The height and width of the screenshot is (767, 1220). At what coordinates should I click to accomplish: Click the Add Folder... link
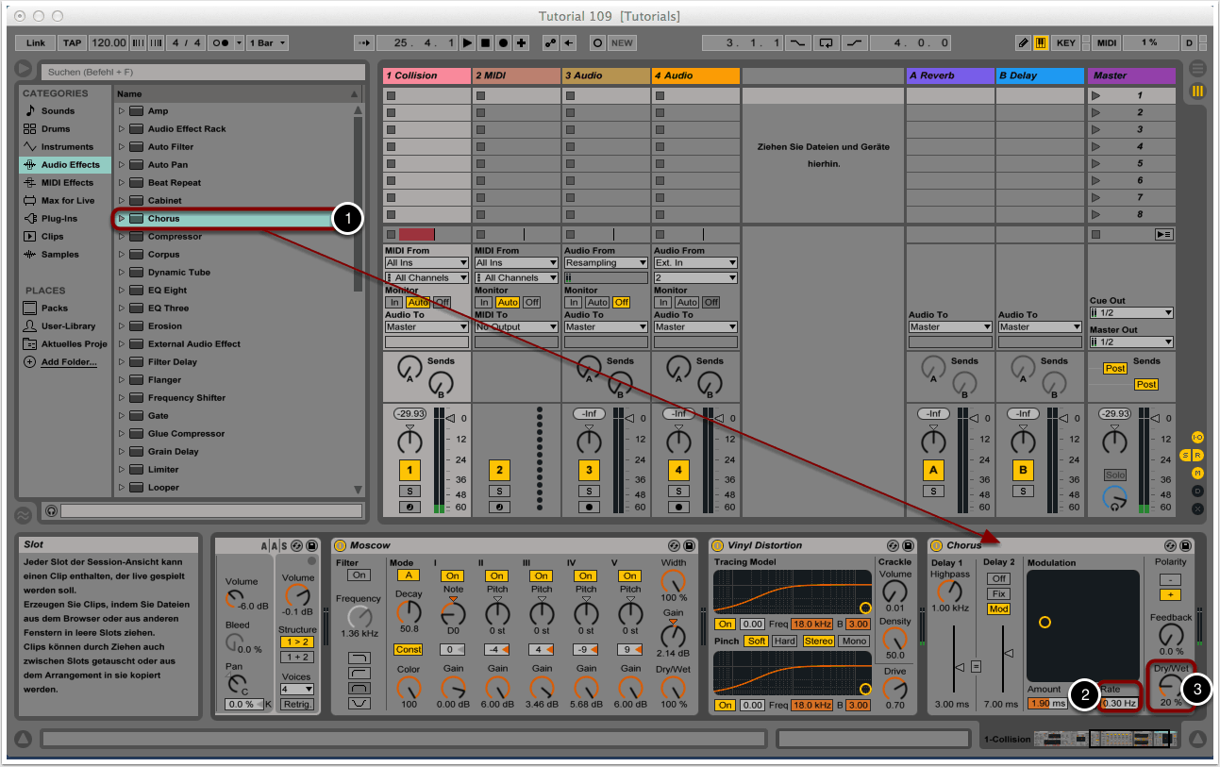tap(68, 362)
